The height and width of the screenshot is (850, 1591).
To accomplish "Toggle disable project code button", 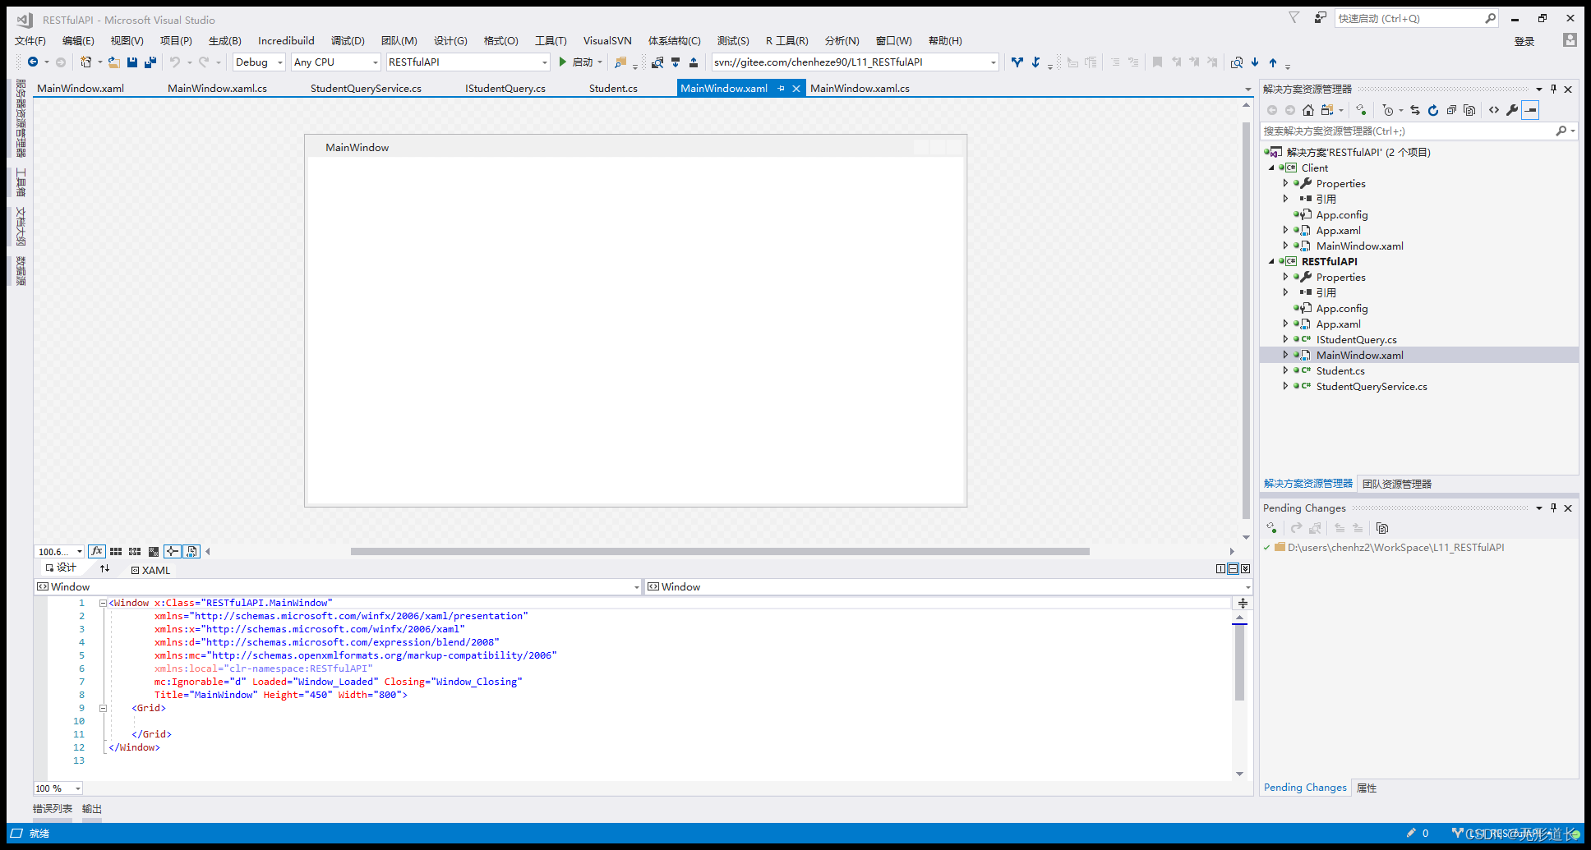I will click(191, 551).
